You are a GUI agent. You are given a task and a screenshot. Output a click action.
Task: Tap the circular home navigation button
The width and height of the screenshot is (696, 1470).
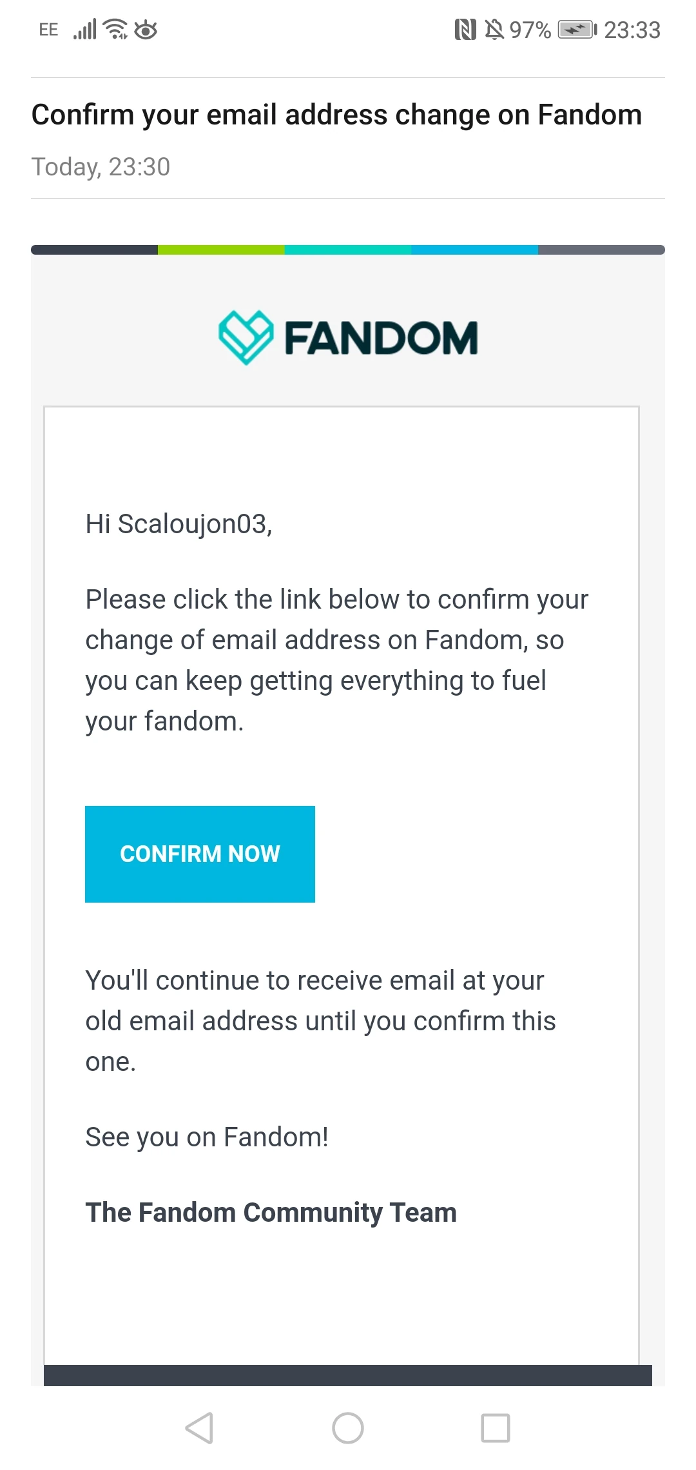tap(348, 1428)
